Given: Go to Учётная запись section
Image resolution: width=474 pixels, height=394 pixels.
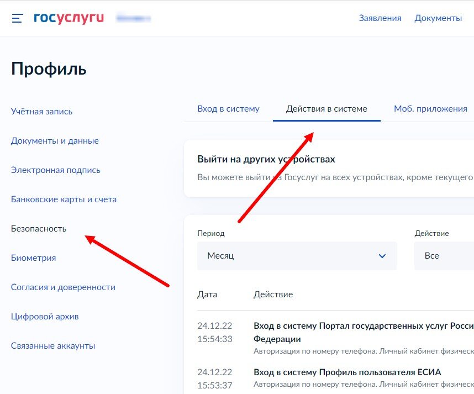Looking at the screenshot, I should click(42, 111).
